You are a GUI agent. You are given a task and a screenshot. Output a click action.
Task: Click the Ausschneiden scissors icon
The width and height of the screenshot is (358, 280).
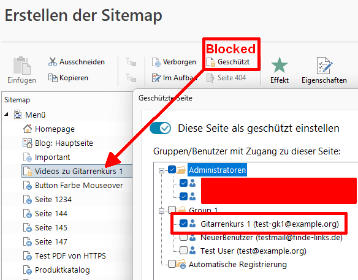53,62
